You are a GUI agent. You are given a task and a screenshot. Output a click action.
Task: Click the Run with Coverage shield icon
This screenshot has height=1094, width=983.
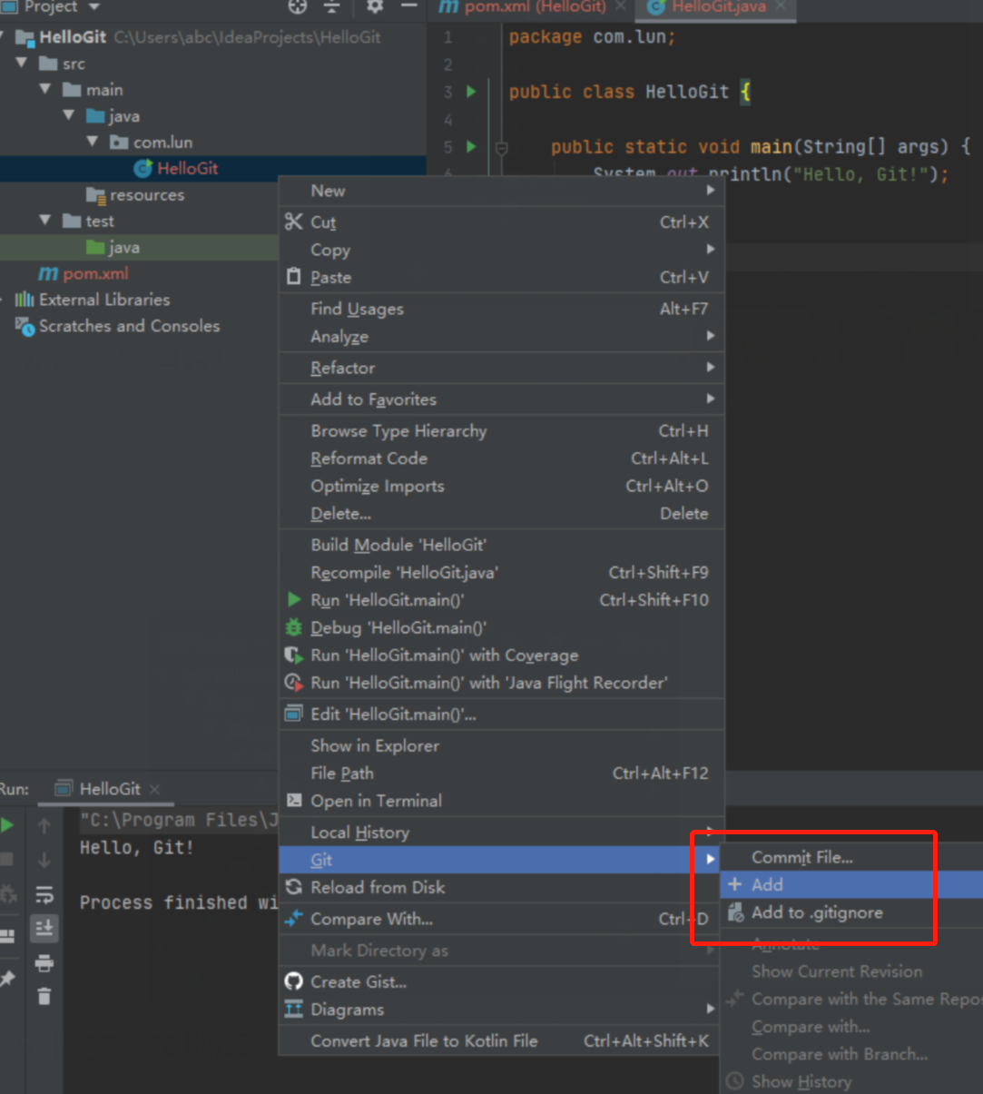(293, 655)
